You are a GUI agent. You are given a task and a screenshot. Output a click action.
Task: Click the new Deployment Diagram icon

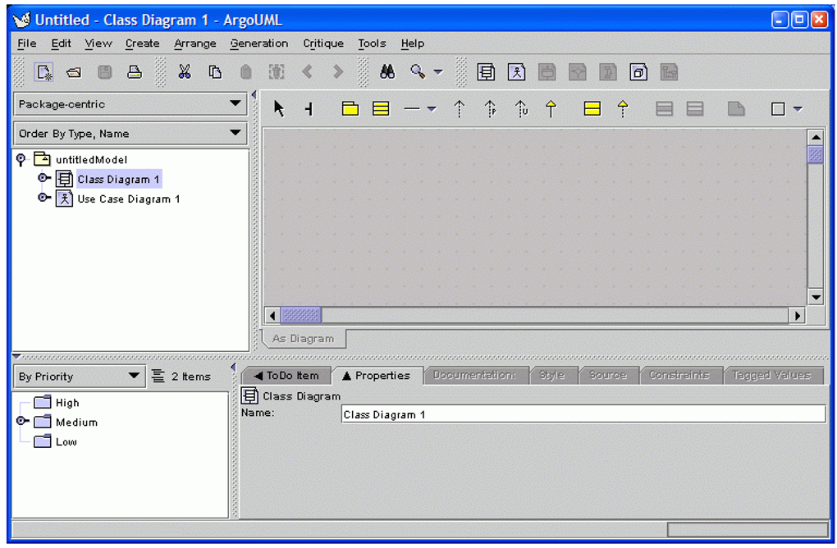638,72
